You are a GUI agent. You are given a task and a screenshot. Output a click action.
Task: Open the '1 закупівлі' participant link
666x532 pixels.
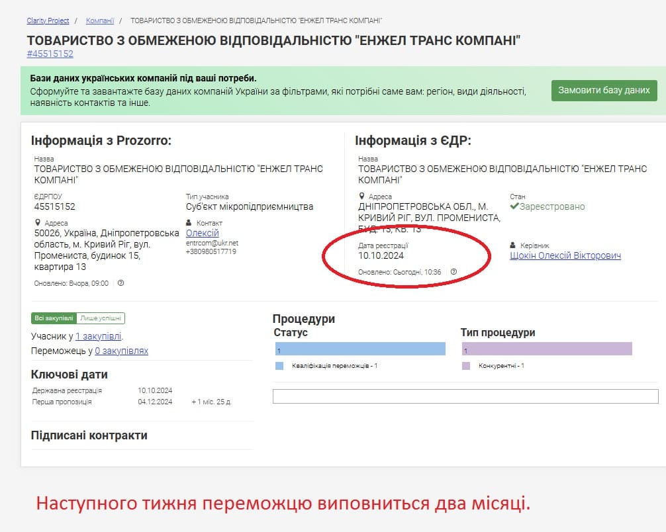[99, 336]
